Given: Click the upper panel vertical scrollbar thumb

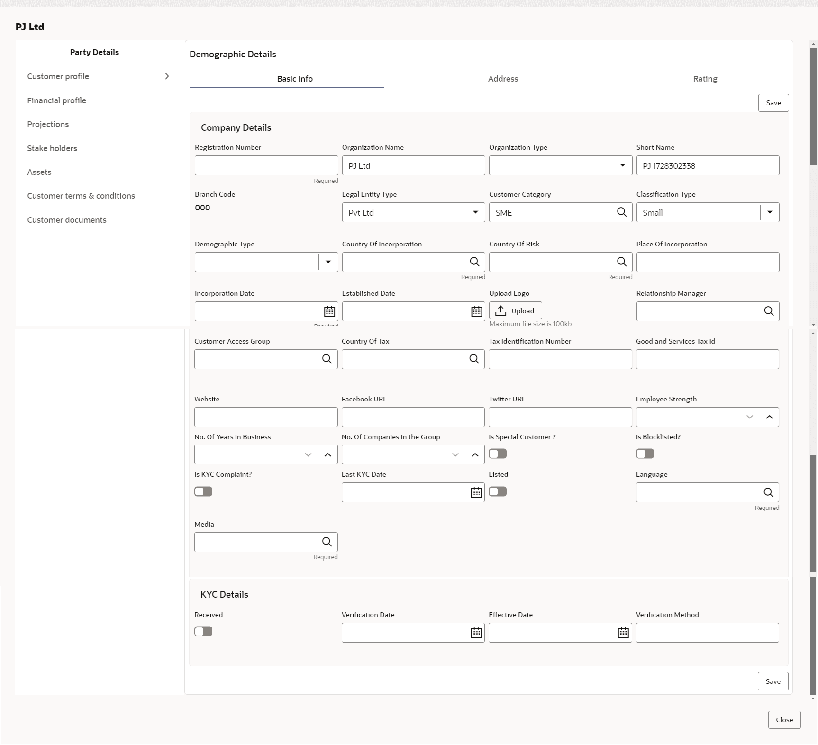Looking at the screenshot, I should coord(813,107).
